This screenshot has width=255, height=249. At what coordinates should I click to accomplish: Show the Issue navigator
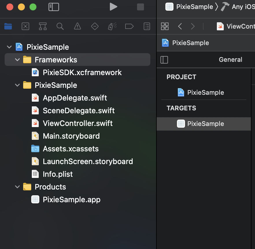[x=77, y=26]
